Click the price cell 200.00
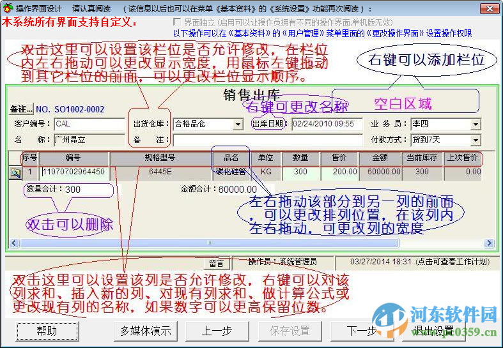Screen dimensions: 503x348 point(339,172)
